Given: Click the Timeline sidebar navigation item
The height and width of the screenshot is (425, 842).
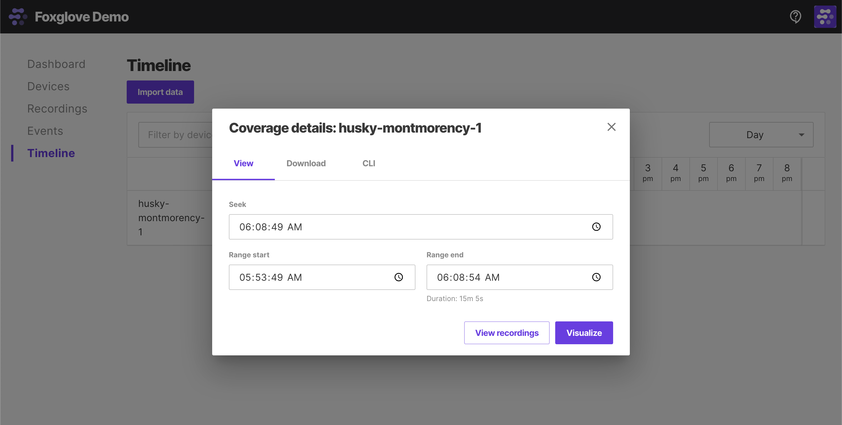Looking at the screenshot, I should tap(51, 152).
